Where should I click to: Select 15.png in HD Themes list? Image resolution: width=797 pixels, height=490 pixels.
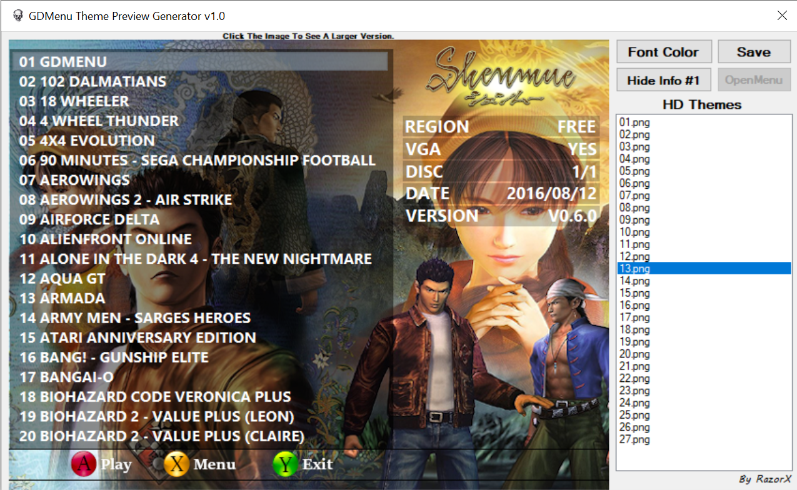coord(703,293)
